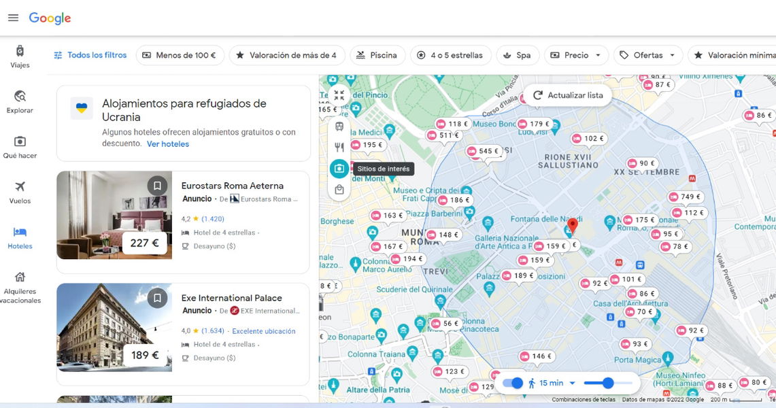Apply the 4 o 5 estrellas filter
Viewport: 776px width, 408px height.
click(x=451, y=55)
